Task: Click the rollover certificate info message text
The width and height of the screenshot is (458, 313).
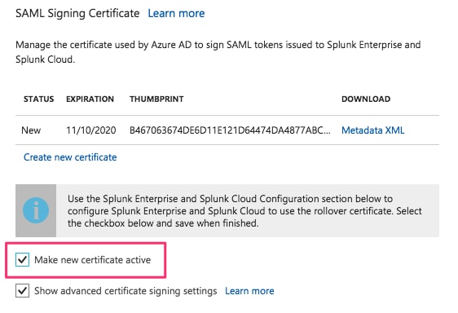Action: click(x=244, y=211)
